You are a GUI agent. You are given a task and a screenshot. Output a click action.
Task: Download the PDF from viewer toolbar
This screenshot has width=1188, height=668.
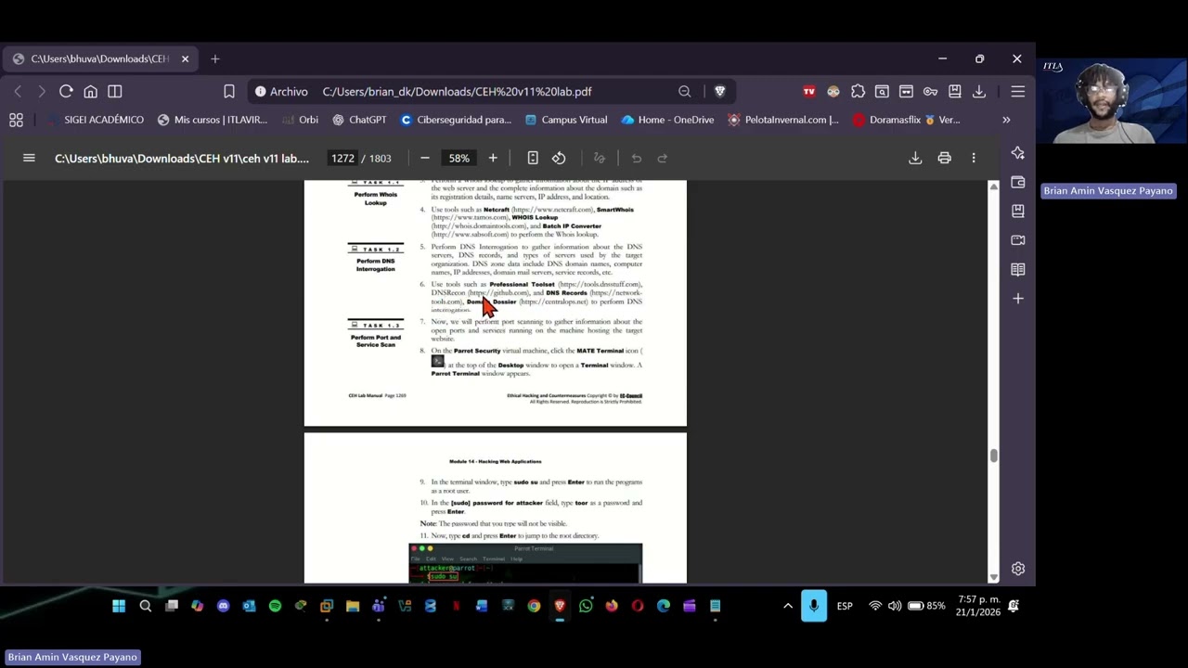coord(915,159)
